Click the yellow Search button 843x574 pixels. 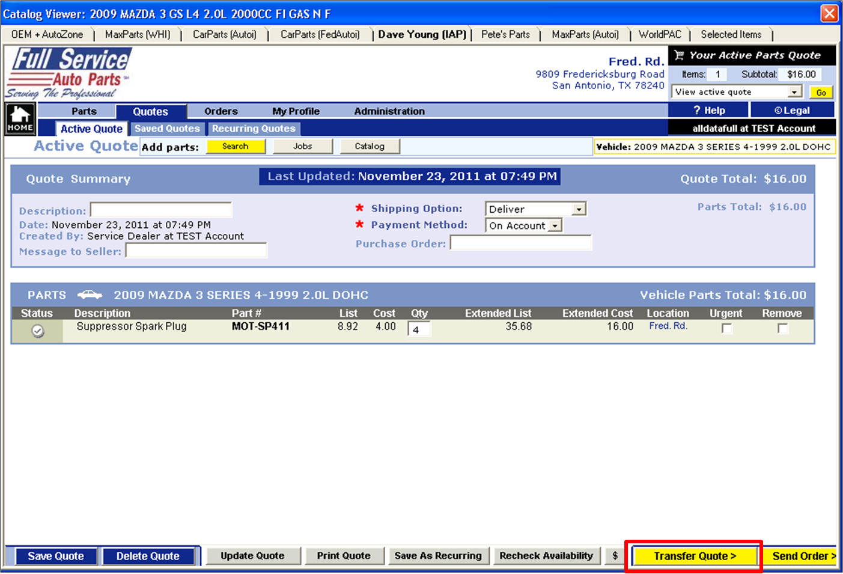(x=236, y=146)
